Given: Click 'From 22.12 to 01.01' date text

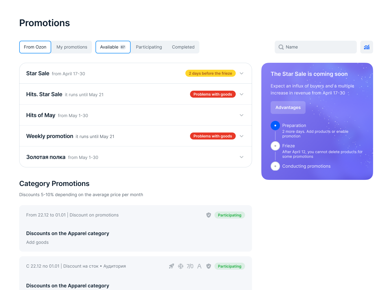Looking at the screenshot, I should [46, 215].
